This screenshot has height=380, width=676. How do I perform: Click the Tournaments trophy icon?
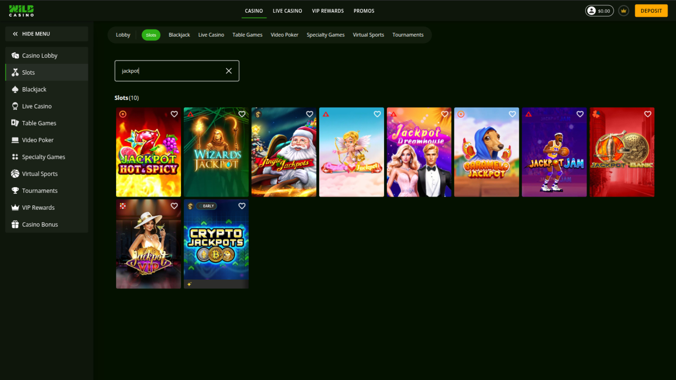tap(15, 190)
